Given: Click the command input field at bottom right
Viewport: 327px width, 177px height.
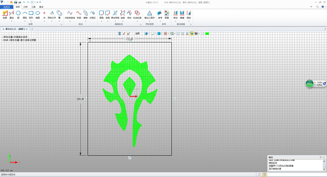Looking at the screenshot, I should (297, 175).
